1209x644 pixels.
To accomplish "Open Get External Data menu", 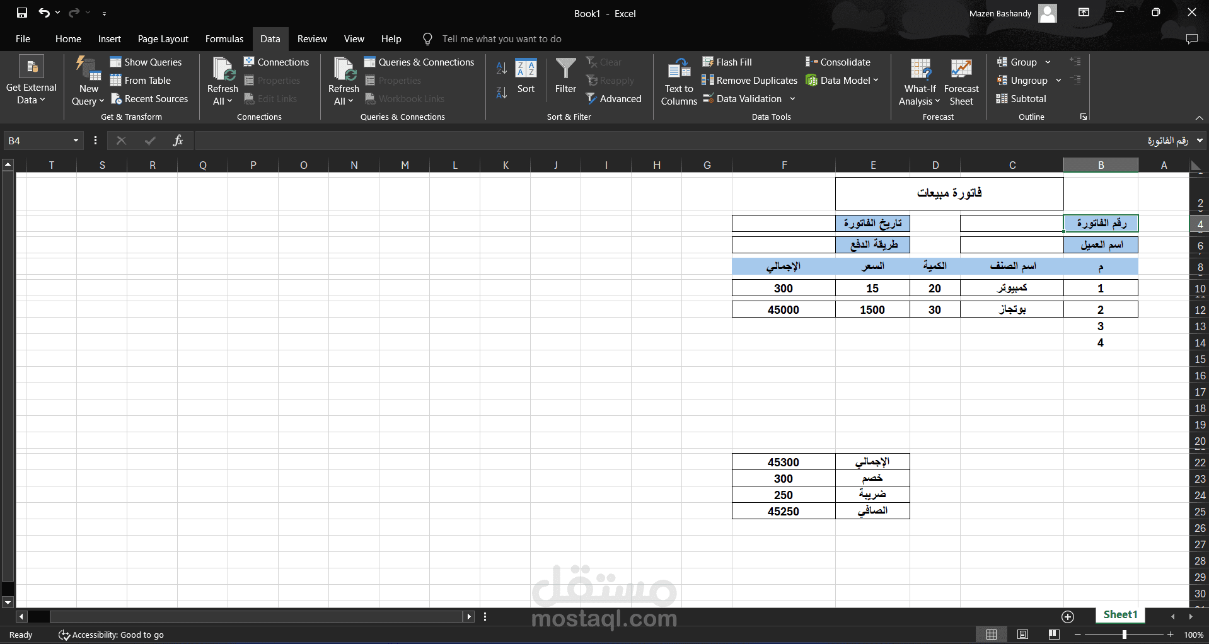I will (x=32, y=80).
